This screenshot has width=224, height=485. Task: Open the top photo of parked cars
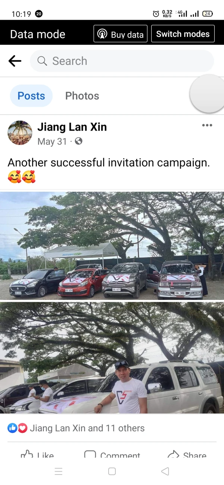[112, 246]
